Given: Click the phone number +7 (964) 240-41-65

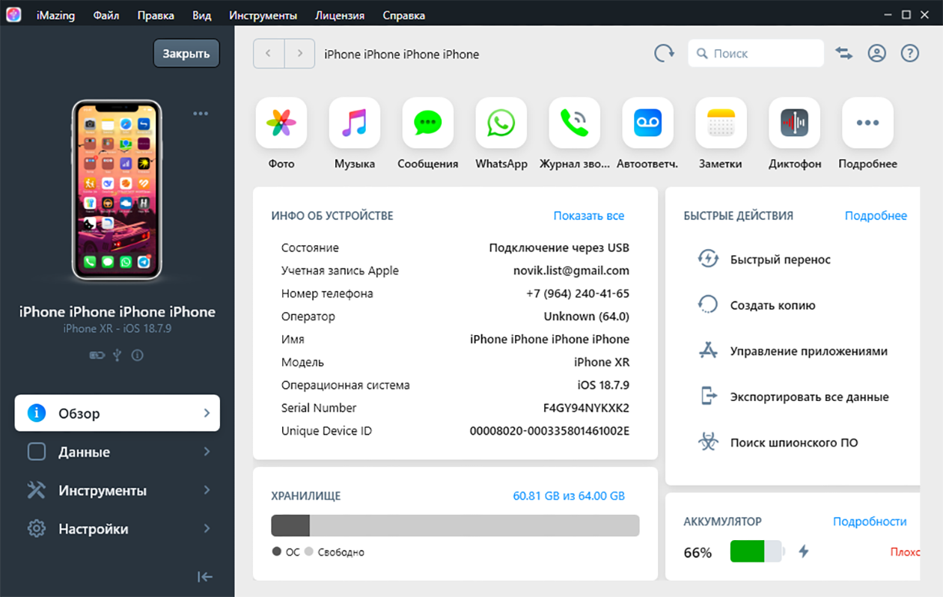Looking at the screenshot, I should point(578,293).
